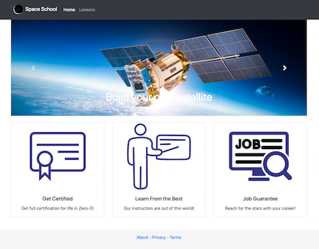Click the certificate icon

coord(58,156)
